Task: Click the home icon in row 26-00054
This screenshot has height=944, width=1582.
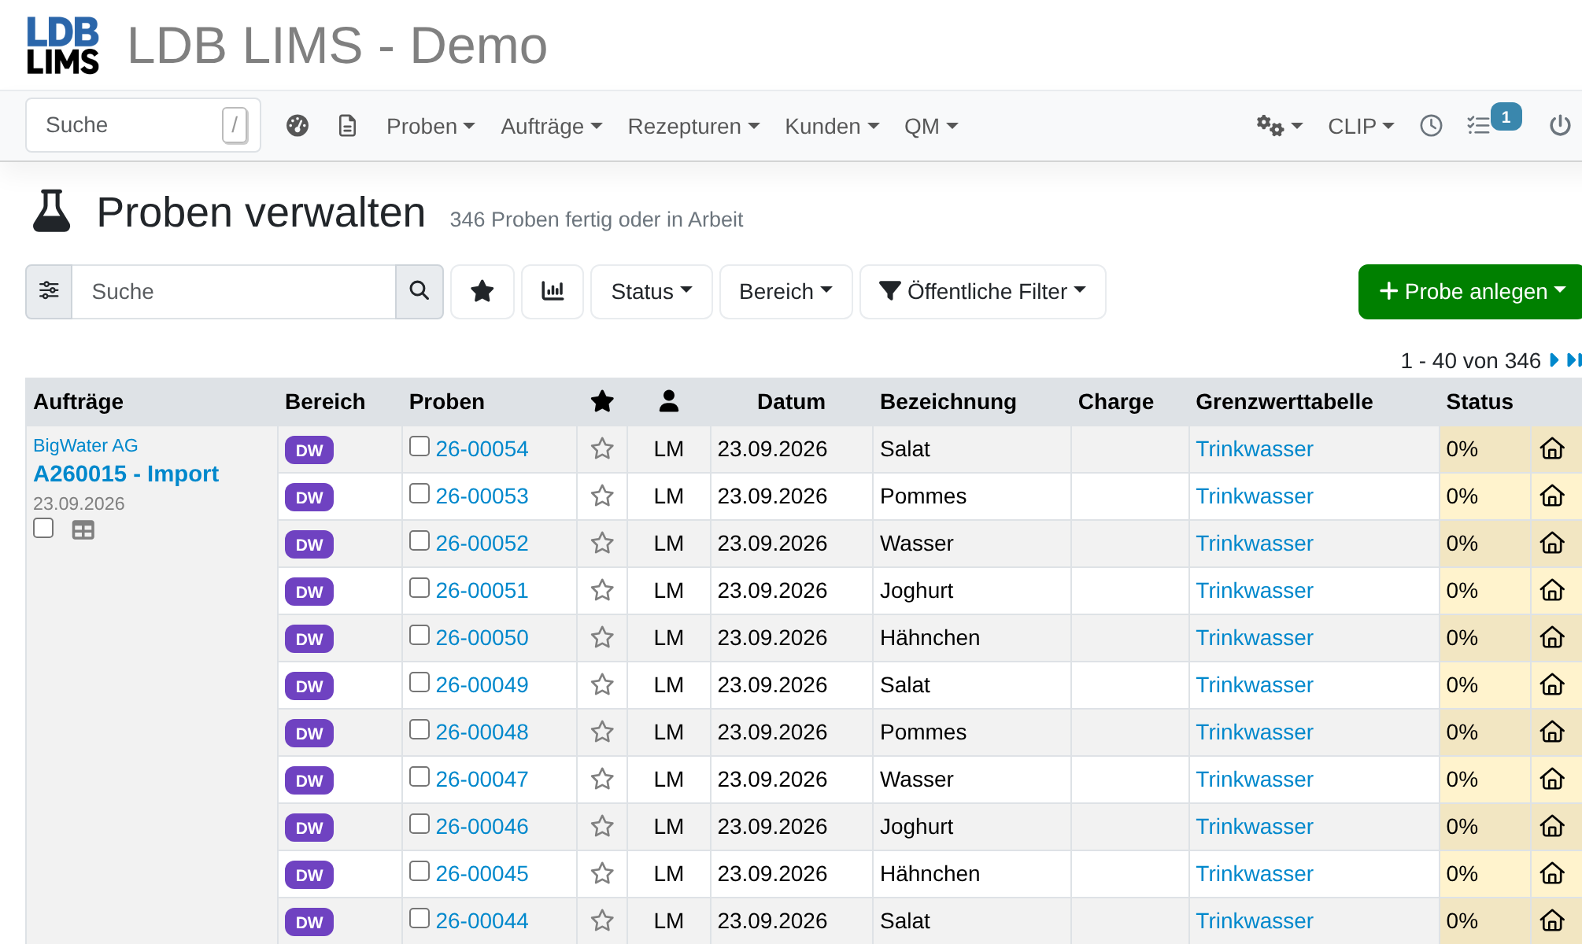Action: (x=1552, y=449)
